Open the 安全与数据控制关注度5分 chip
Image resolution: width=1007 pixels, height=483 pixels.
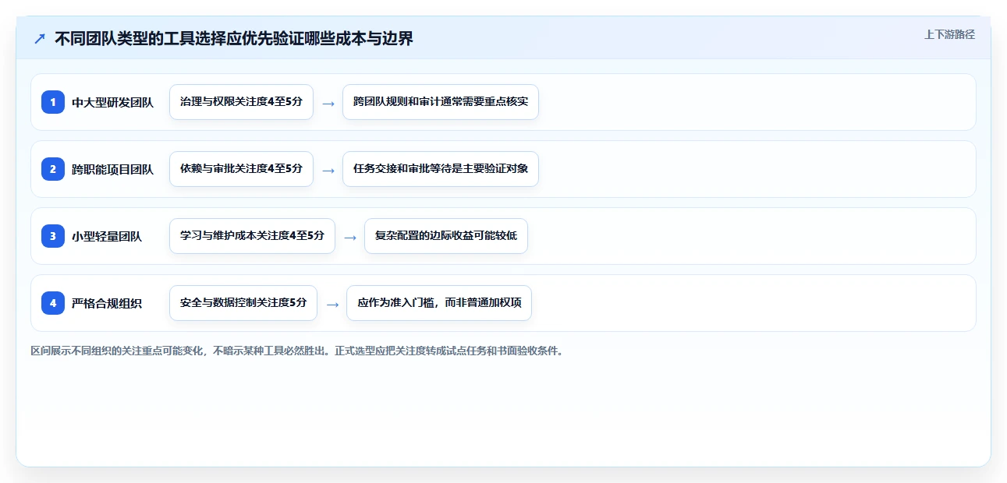243,303
